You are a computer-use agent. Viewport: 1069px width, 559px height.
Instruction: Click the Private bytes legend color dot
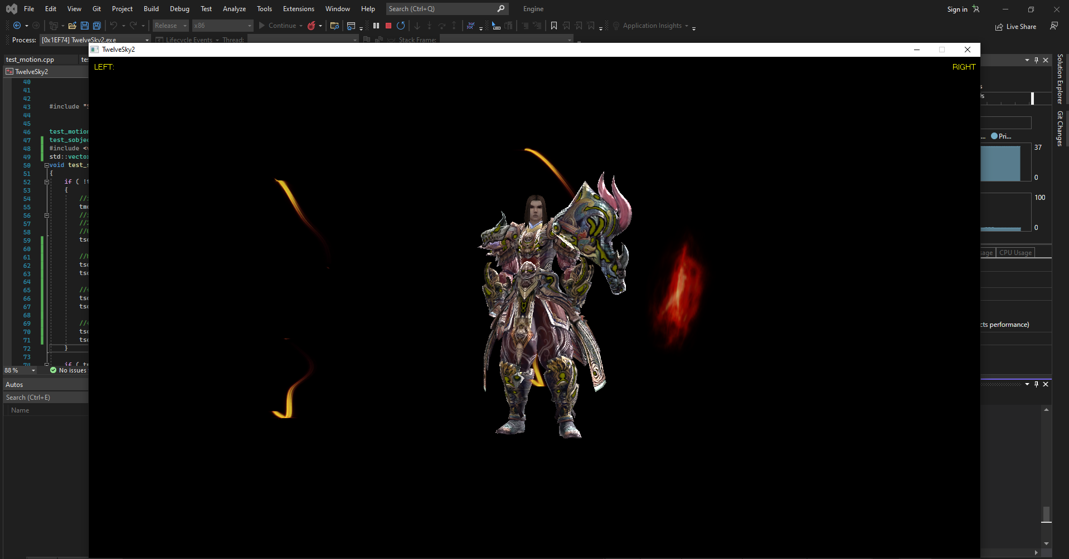coord(994,136)
